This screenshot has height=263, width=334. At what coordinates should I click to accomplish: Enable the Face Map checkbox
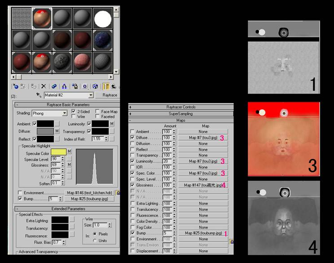(x=98, y=111)
